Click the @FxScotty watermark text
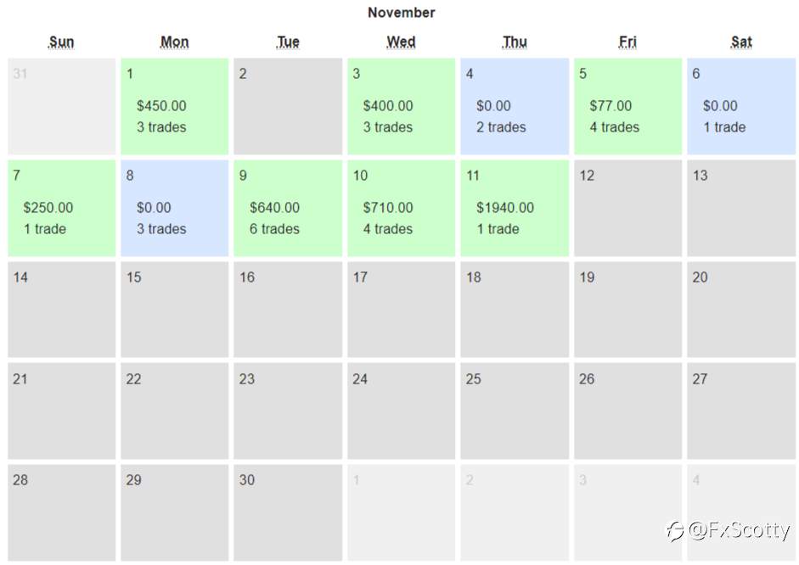This screenshot has height=565, width=799. pos(739,530)
